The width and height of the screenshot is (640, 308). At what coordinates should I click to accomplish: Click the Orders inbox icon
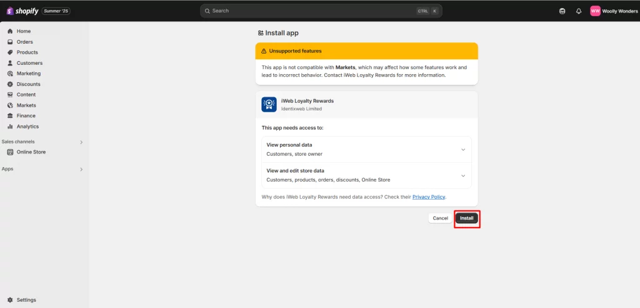point(10,42)
